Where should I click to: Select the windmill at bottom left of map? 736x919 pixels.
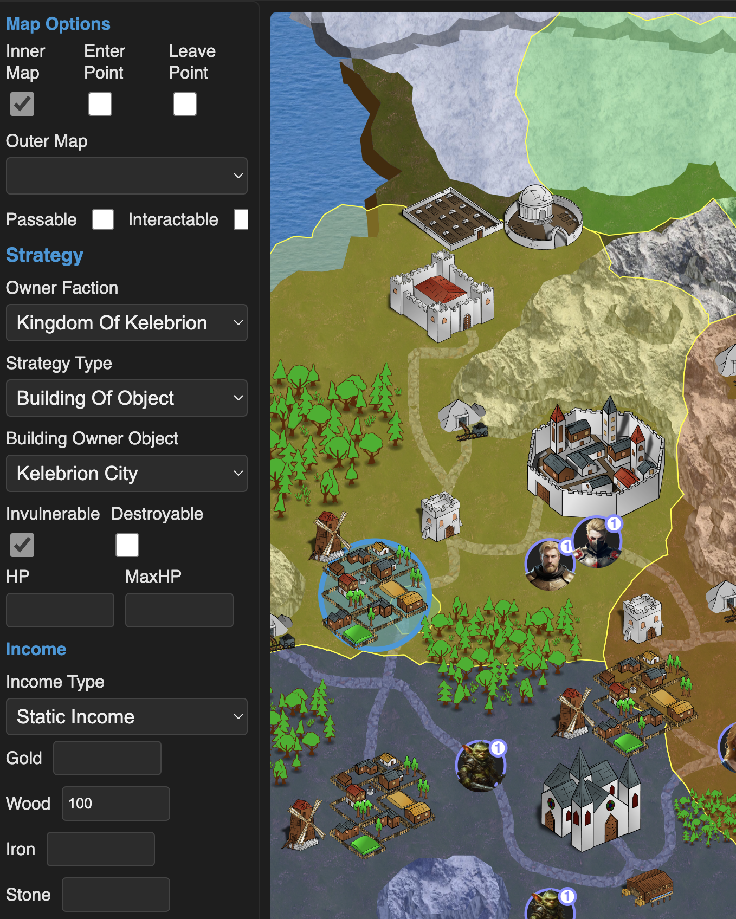point(304,824)
